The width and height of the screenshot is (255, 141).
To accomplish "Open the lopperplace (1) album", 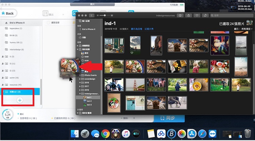I will tap(16, 28).
